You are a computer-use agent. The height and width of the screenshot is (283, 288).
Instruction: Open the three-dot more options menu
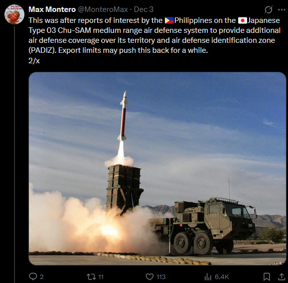click(282, 9)
